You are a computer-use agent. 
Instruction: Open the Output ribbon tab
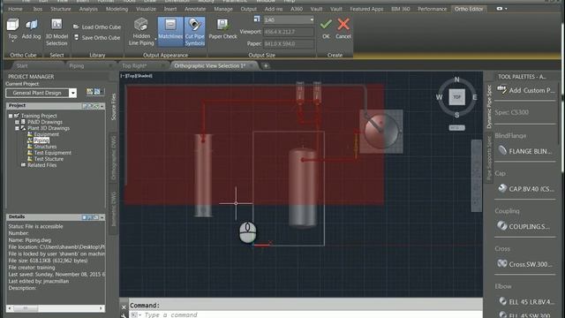[x=249, y=9]
